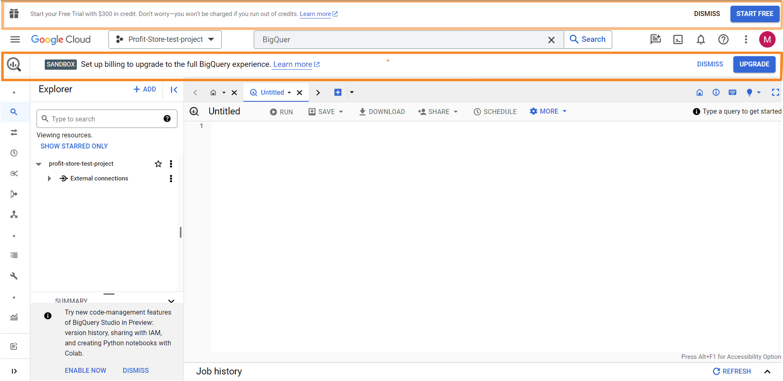
Task: Open the monitoring chart sidebar icon
Action: [14, 317]
